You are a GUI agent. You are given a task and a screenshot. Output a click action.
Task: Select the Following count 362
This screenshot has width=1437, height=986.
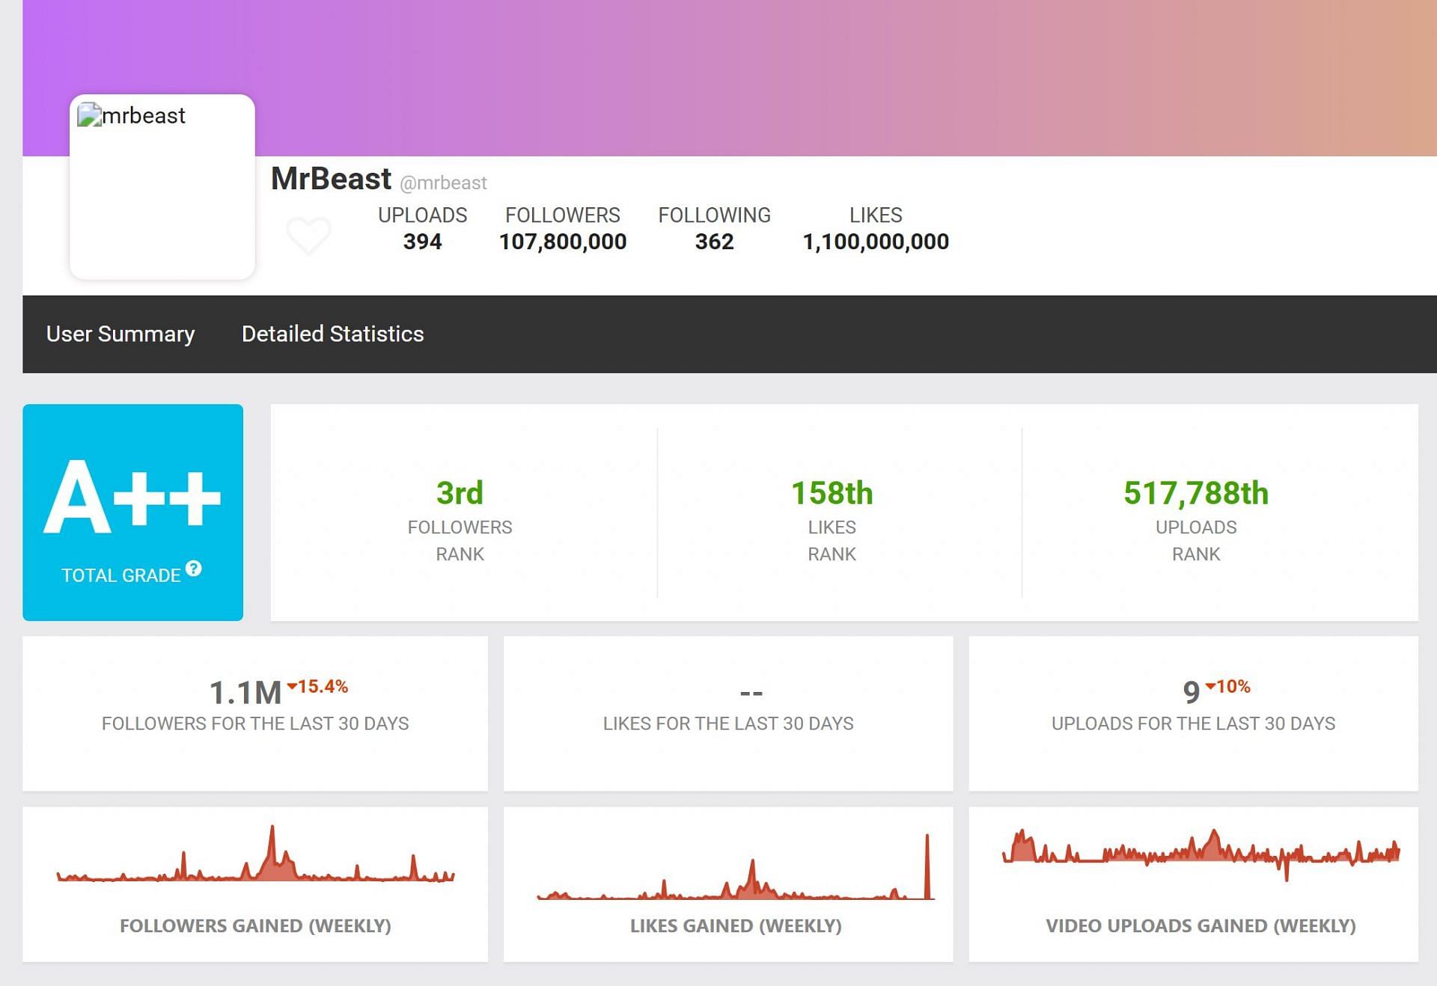714,242
